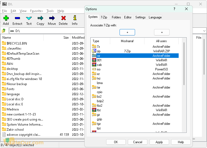This screenshot has height=148, width=207.
Task: Click the 7z type archive folder icon
Action: pos(94,46)
